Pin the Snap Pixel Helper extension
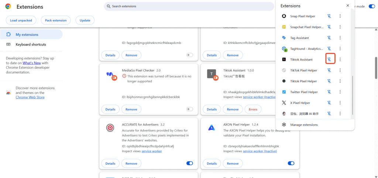Viewport: 378px width, 178px height. pos(329,16)
